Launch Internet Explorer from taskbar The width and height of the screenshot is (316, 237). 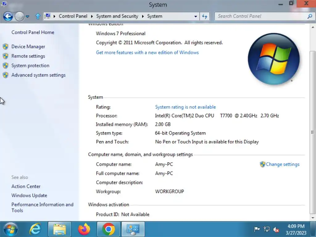[x=35, y=229]
